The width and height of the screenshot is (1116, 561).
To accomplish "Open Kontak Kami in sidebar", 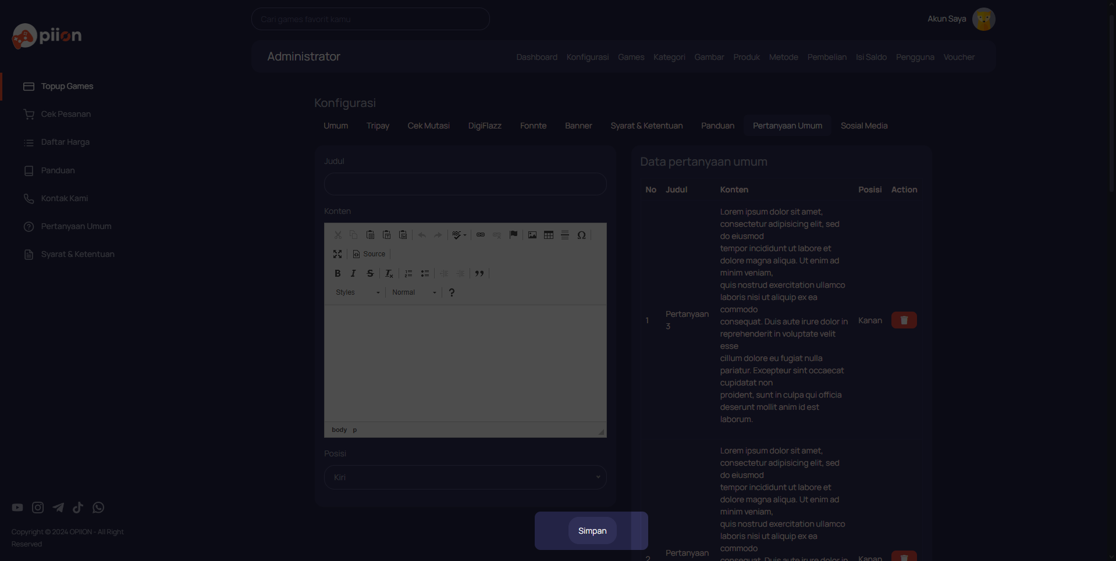I will pos(64,198).
